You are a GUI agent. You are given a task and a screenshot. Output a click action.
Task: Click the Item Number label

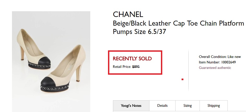coord(209,62)
